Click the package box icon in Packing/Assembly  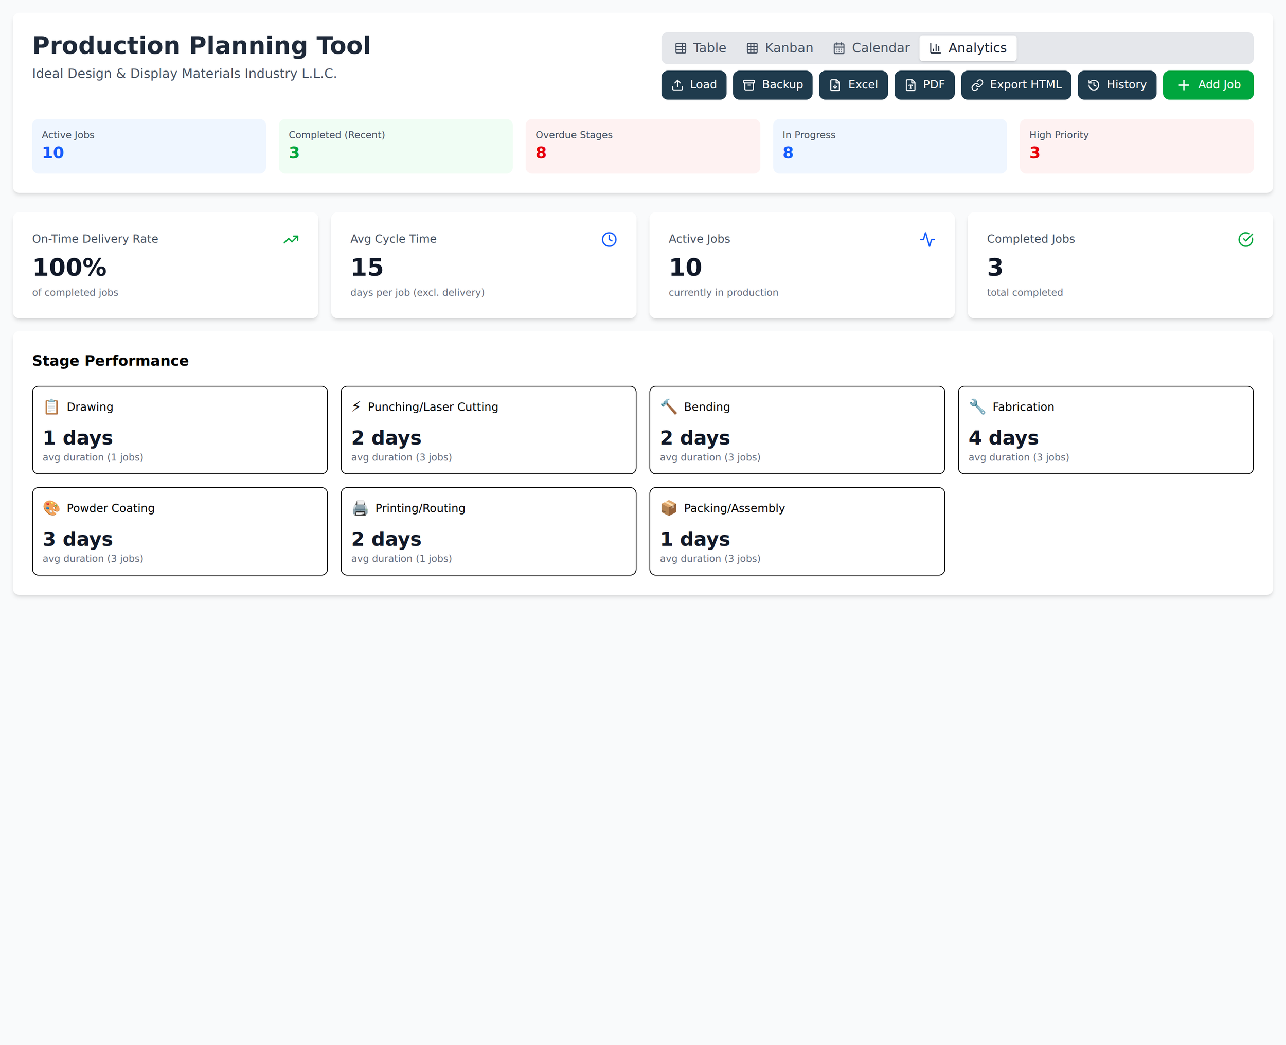pos(669,508)
